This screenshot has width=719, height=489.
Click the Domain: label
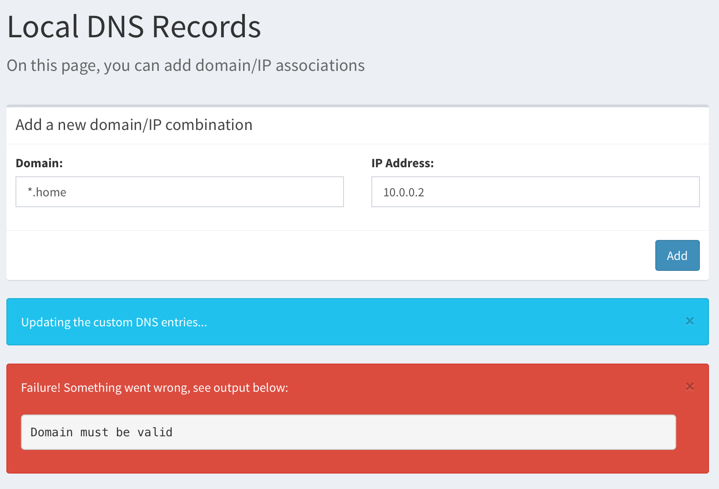click(x=39, y=163)
